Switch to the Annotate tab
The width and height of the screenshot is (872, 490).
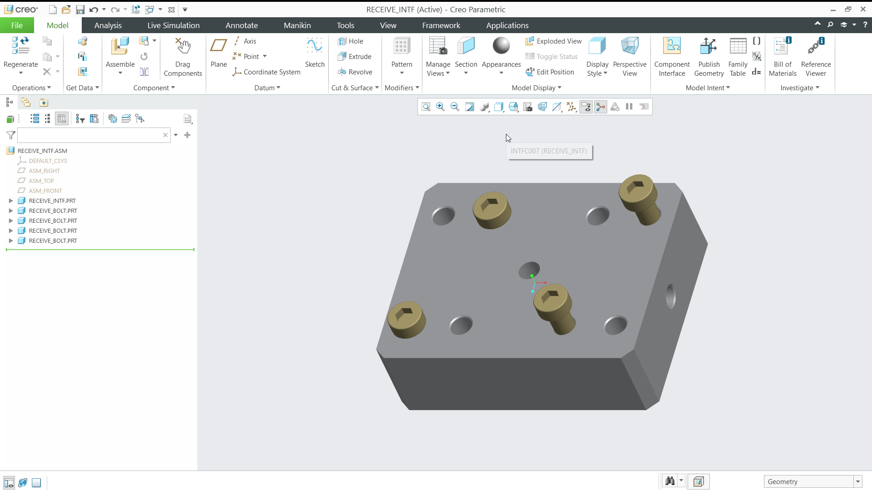[x=242, y=25]
